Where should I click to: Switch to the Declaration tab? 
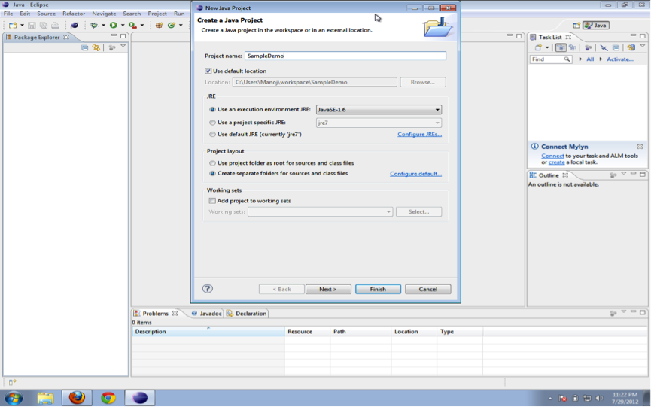click(247, 314)
